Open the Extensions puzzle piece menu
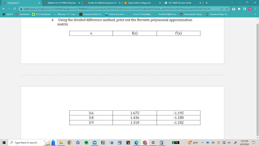Screen dimensions: 259x146 tap(239, 9)
